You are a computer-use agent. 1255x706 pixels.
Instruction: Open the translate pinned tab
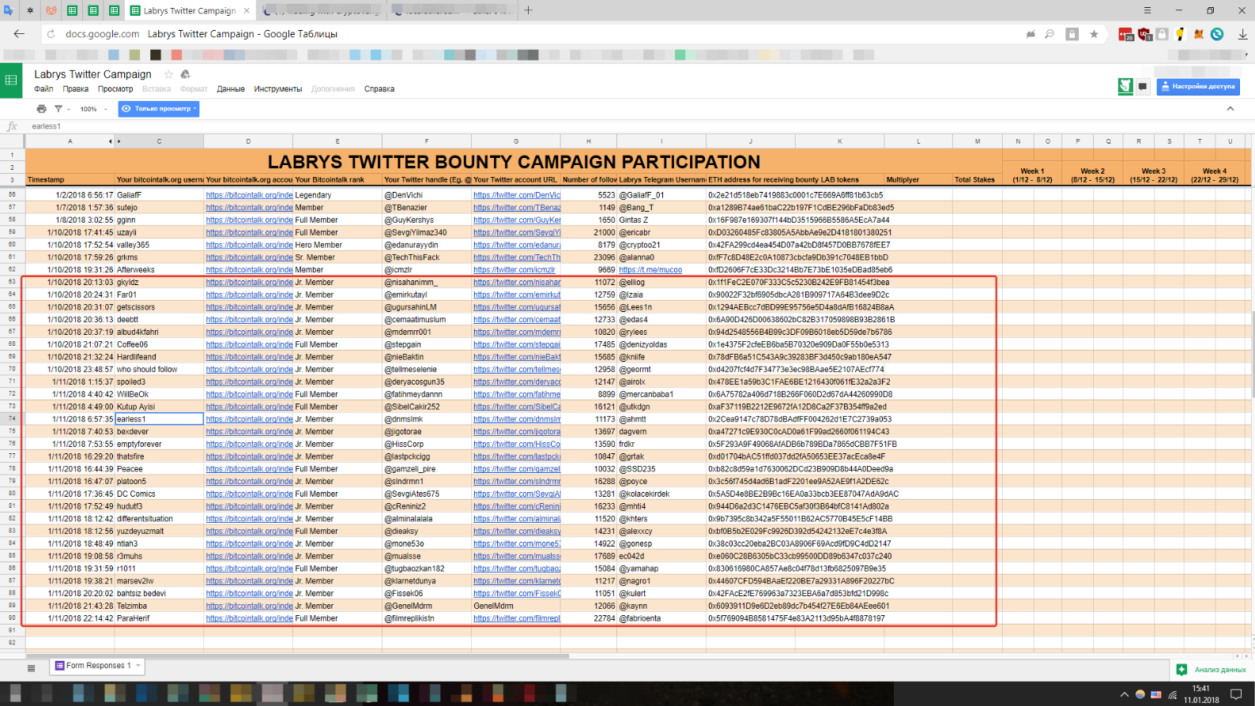[x=8, y=10]
